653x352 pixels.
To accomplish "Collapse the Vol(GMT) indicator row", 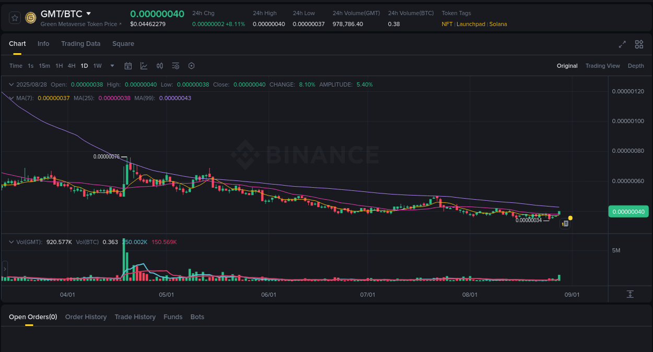I will click(11, 242).
